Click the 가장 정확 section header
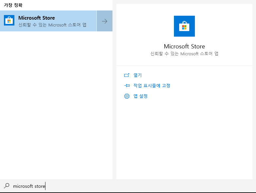This screenshot has height=193, width=256. point(13,5)
